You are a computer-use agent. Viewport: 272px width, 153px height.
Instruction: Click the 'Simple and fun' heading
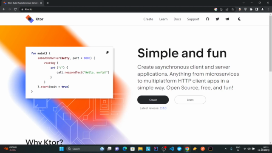click(x=182, y=53)
